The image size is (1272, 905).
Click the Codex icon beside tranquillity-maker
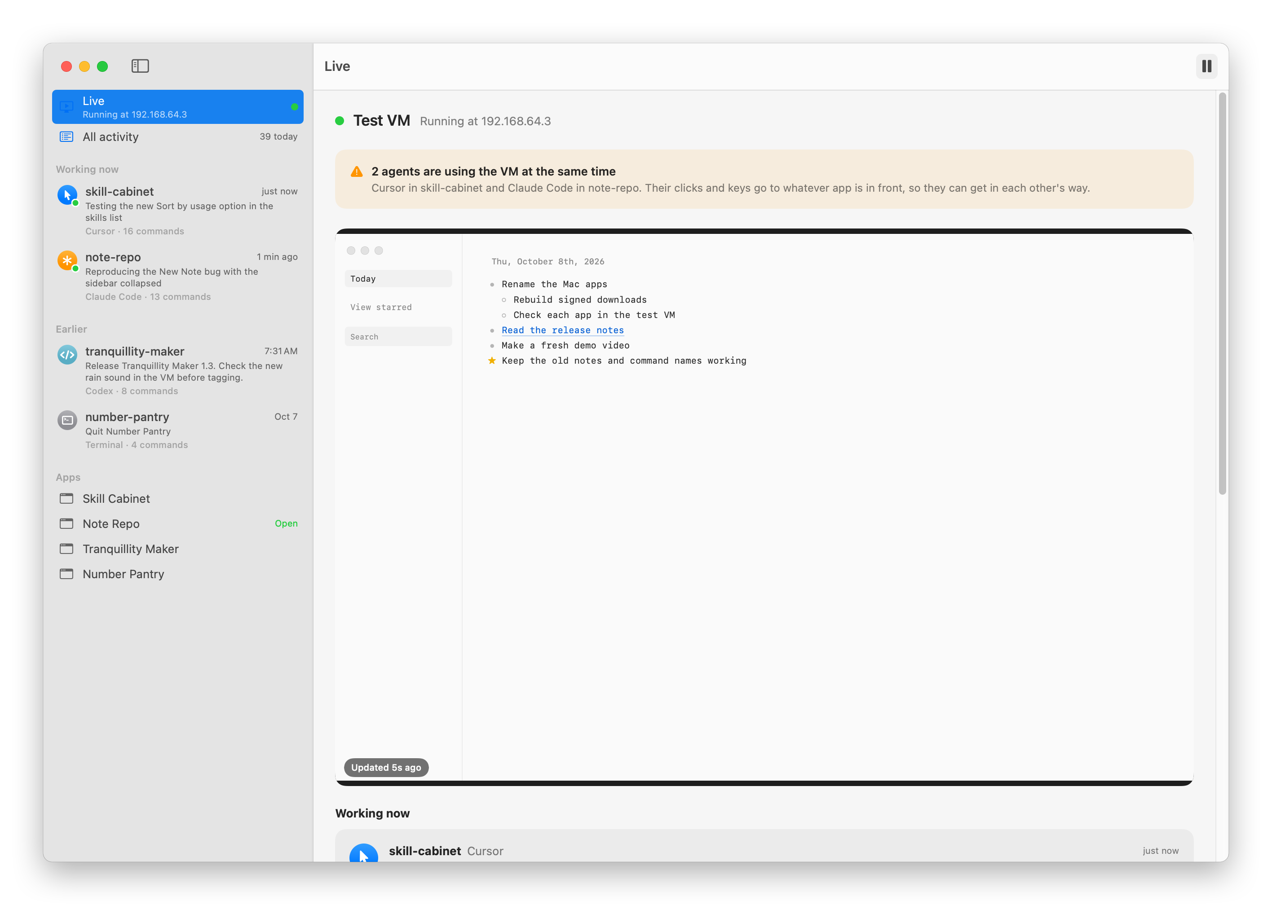point(67,355)
